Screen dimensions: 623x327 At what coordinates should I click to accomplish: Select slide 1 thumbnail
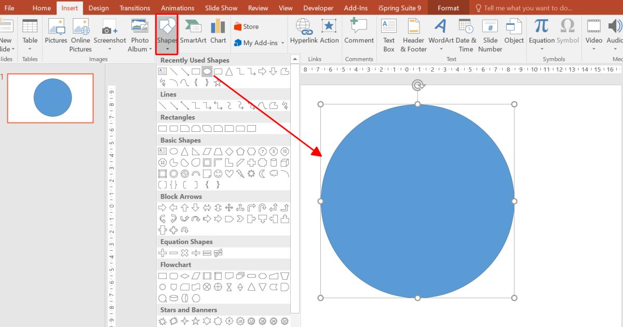tap(50, 98)
